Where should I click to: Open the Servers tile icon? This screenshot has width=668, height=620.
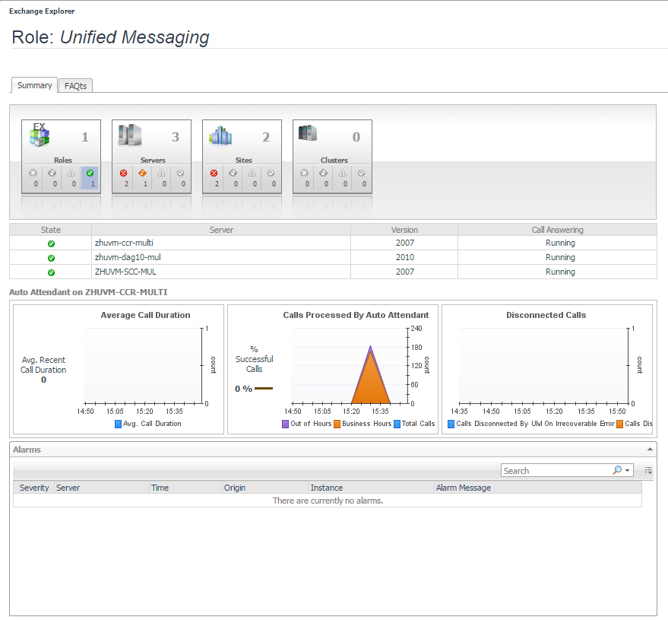coord(129,135)
